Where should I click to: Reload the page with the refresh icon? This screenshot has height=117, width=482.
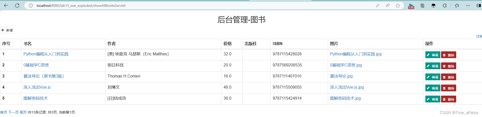[x=17, y=6]
